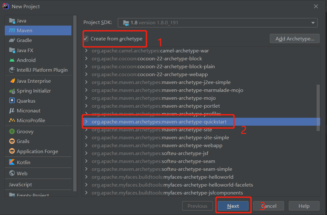The height and width of the screenshot is (215, 327).
Task: Click the Groovy green G icon
Action: click(x=12, y=131)
